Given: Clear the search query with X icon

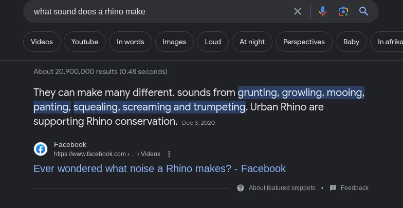Looking at the screenshot, I should [298, 11].
